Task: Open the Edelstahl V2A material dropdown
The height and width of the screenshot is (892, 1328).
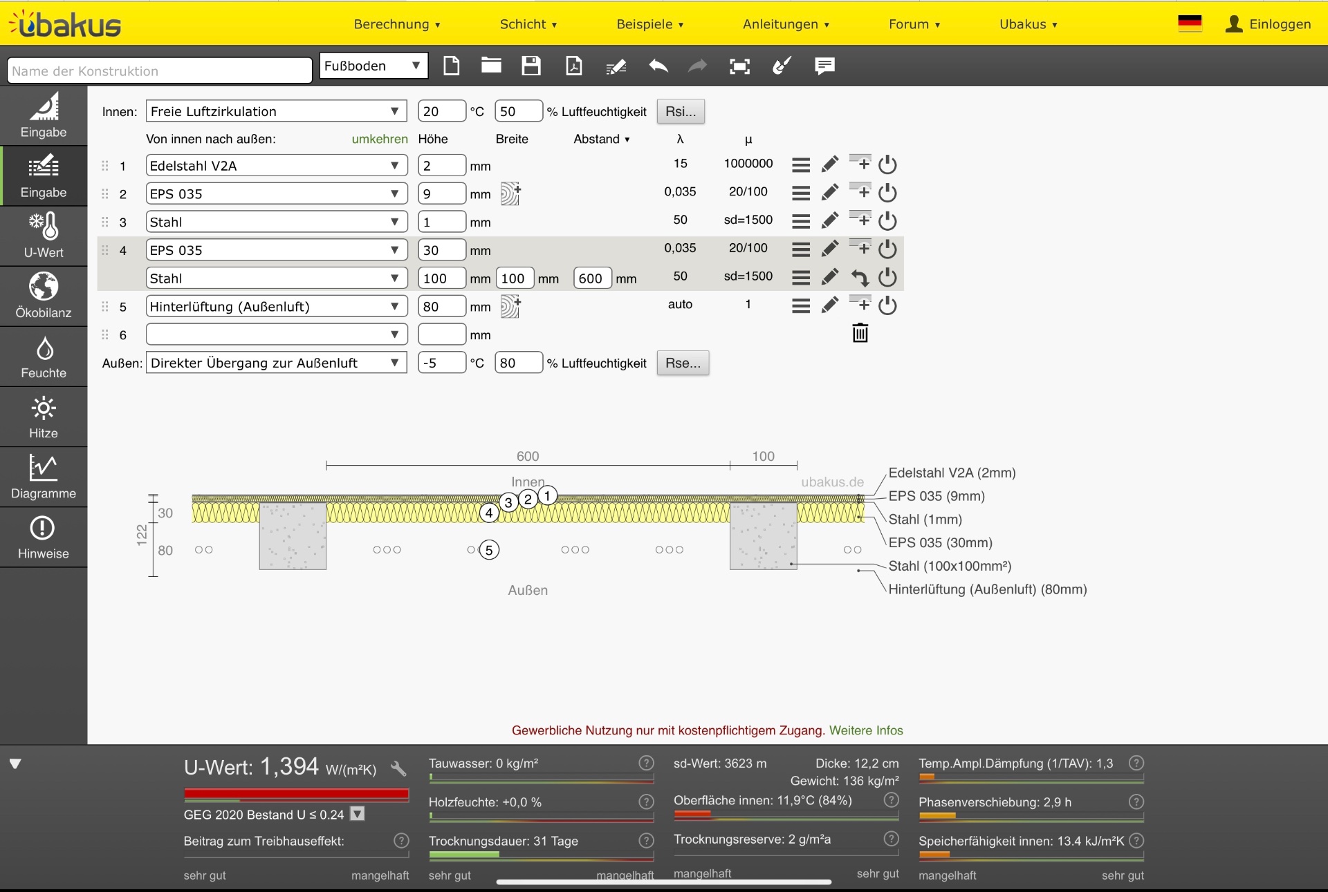Action: click(276, 166)
